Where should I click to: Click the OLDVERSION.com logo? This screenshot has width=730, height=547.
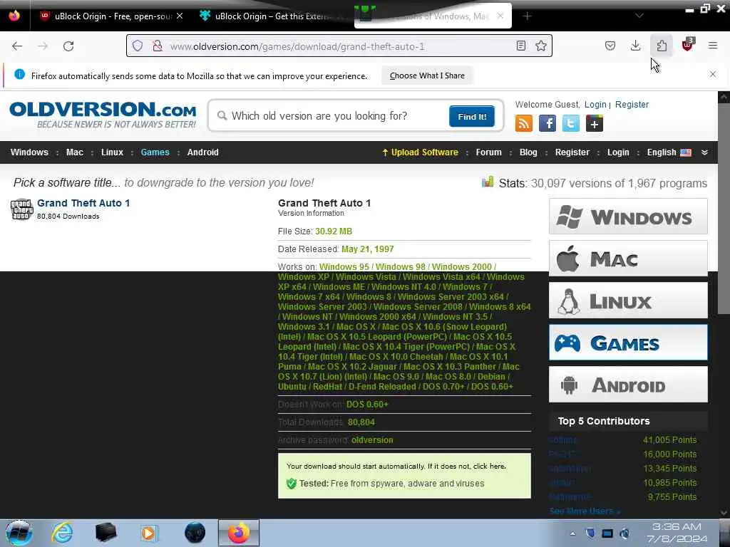103,115
